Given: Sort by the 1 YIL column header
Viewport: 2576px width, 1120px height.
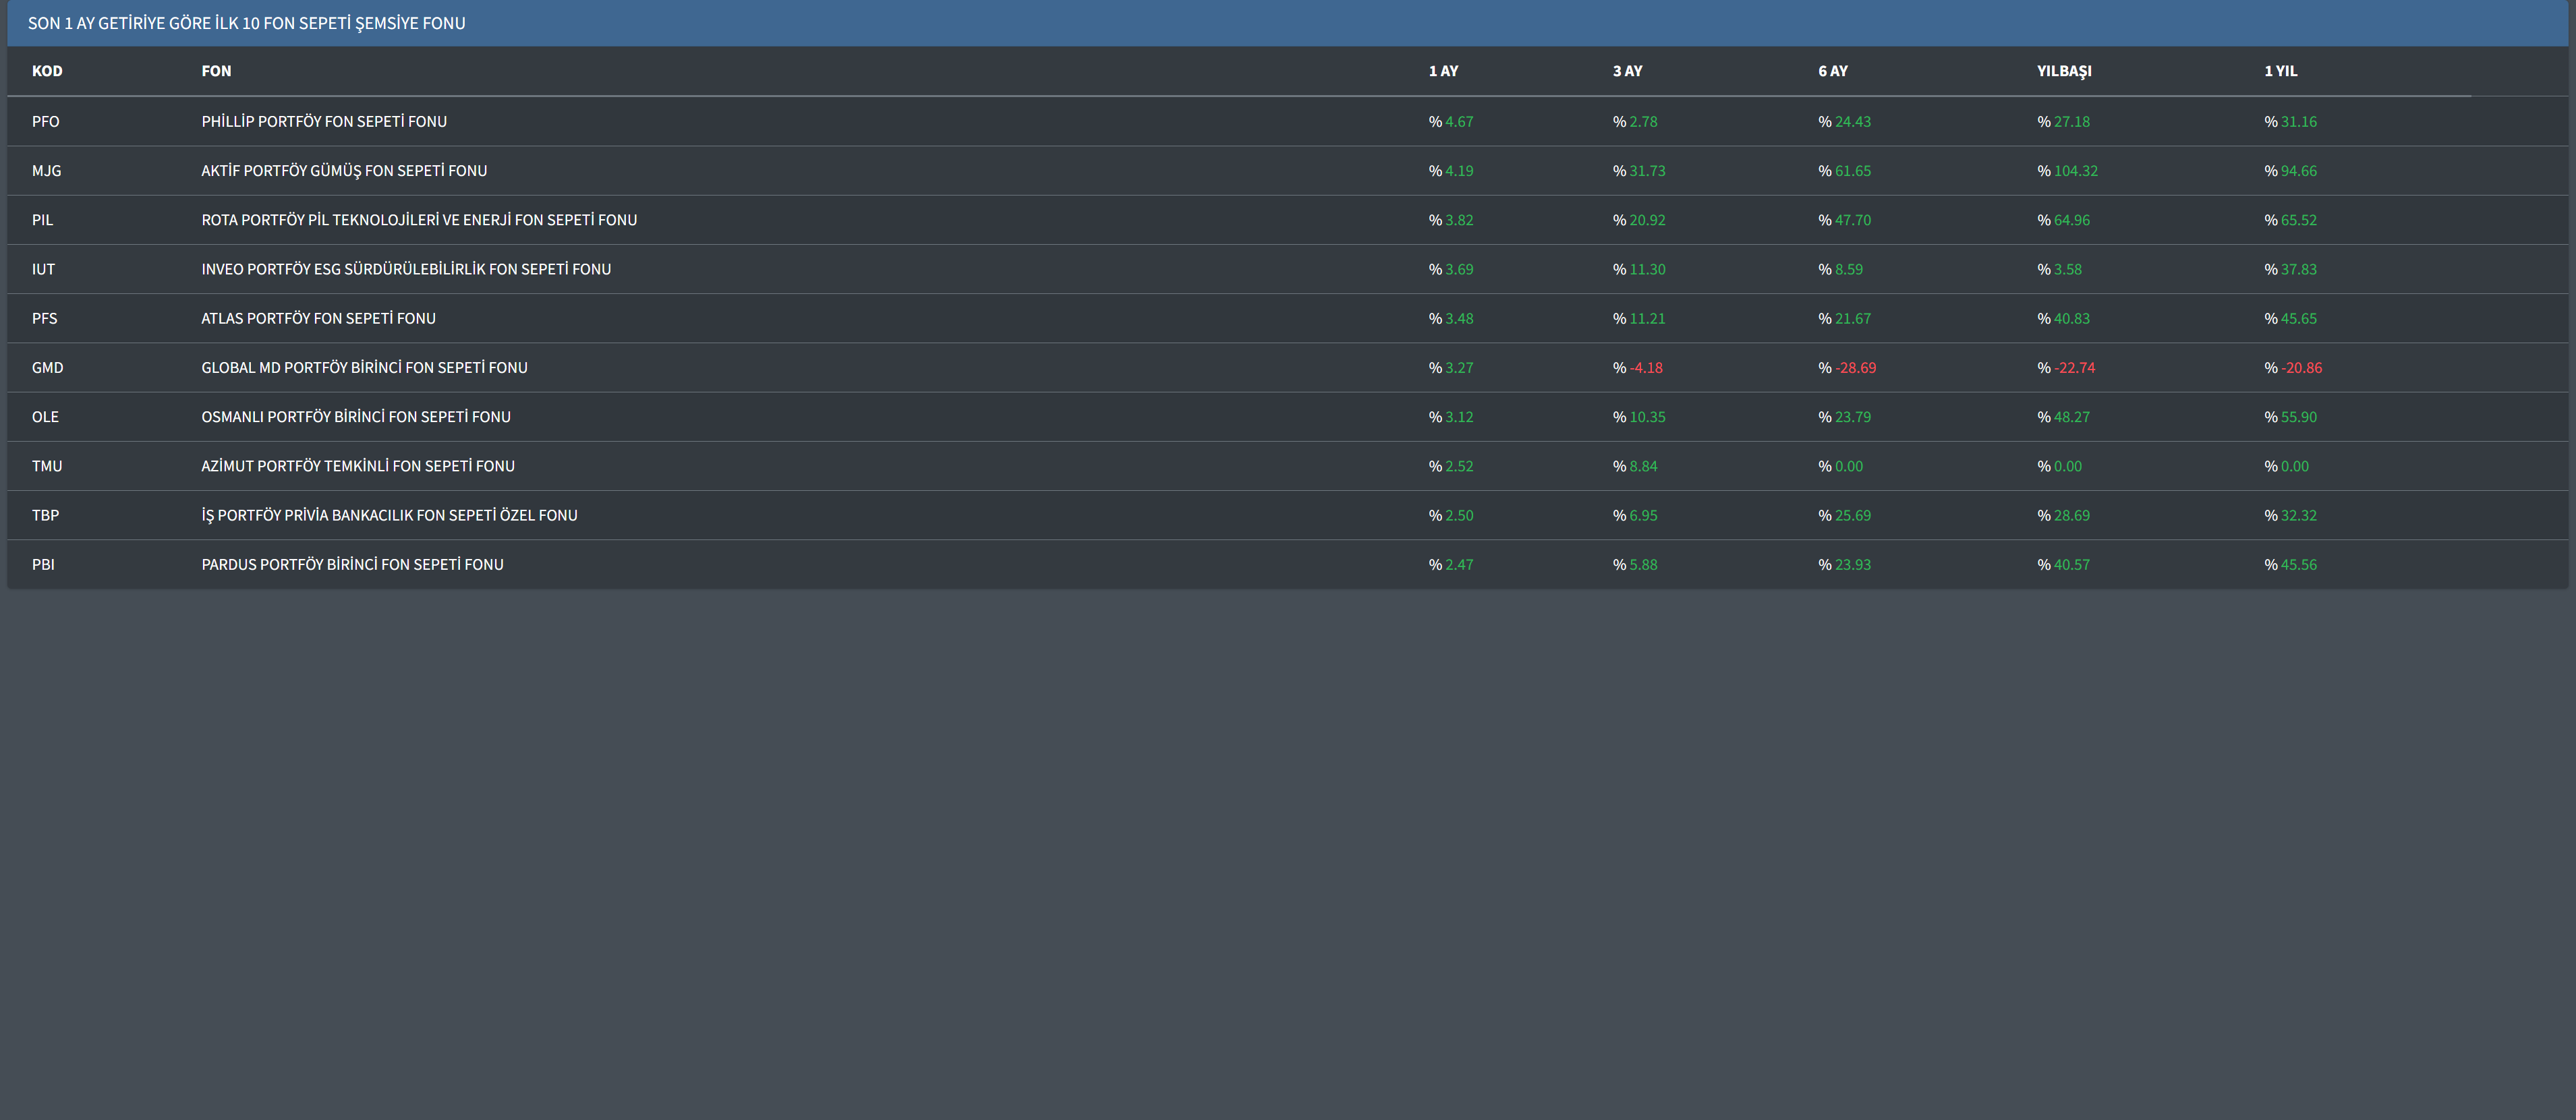Looking at the screenshot, I should (x=2280, y=71).
